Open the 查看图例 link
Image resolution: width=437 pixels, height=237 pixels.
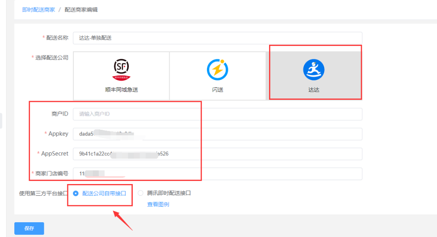tap(158, 204)
